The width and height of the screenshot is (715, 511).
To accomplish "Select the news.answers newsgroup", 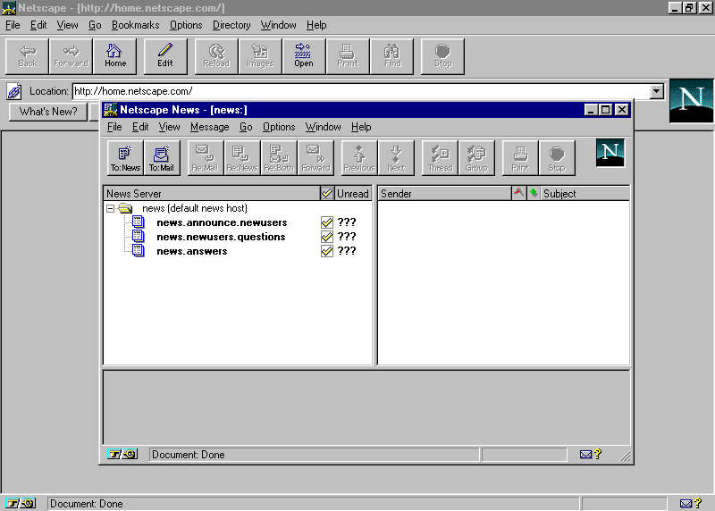I will click(191, 251).
